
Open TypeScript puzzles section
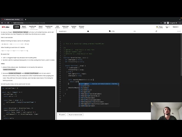[x=49, y=27]
